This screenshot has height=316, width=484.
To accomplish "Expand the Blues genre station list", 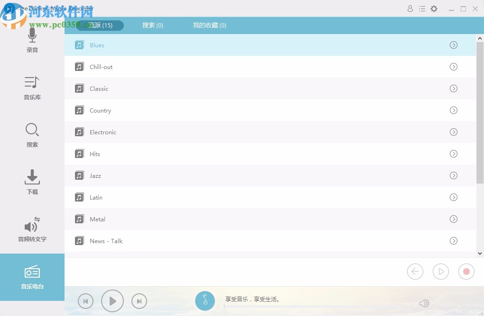I will pos(453,45).
